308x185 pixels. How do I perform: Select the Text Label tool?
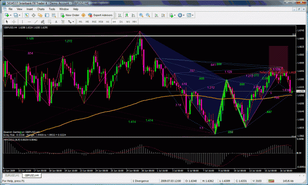point(63,22)
